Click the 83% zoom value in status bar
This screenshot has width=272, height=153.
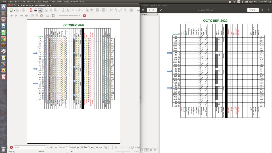(136, 152)
